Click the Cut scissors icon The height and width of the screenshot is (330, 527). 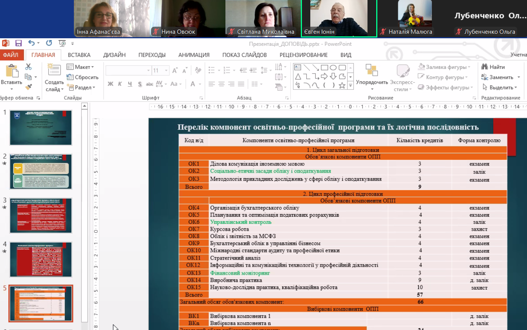(x=28, y=67)
